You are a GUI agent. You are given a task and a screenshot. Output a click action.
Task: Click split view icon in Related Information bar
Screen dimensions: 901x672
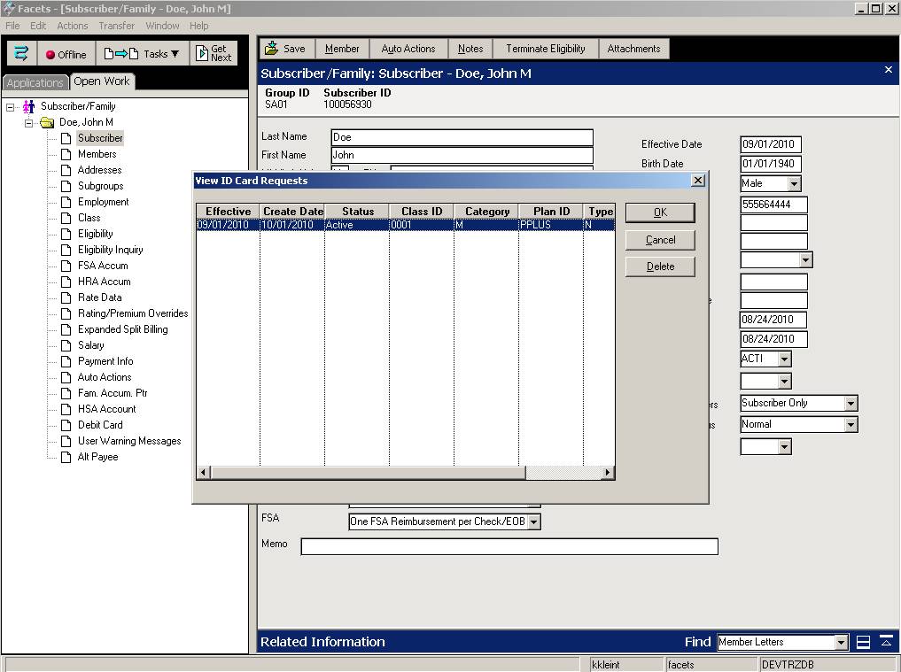(x=863, y=643)
